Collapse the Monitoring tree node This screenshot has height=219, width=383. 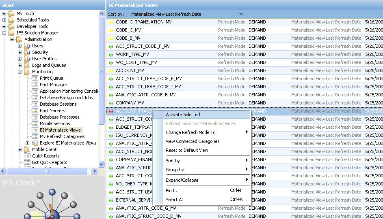click(x=20, y=72)
